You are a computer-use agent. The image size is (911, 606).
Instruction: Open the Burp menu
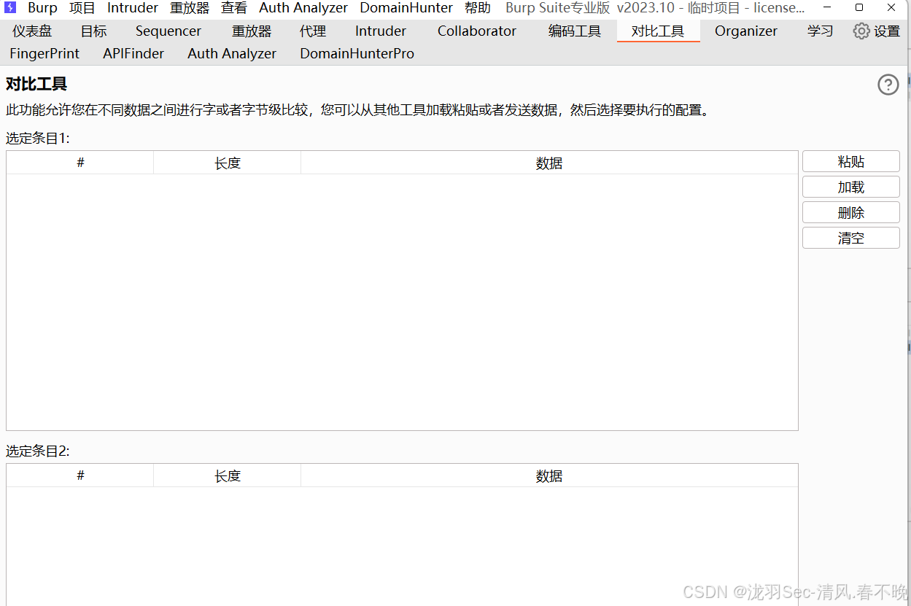[x=42, y=8]
